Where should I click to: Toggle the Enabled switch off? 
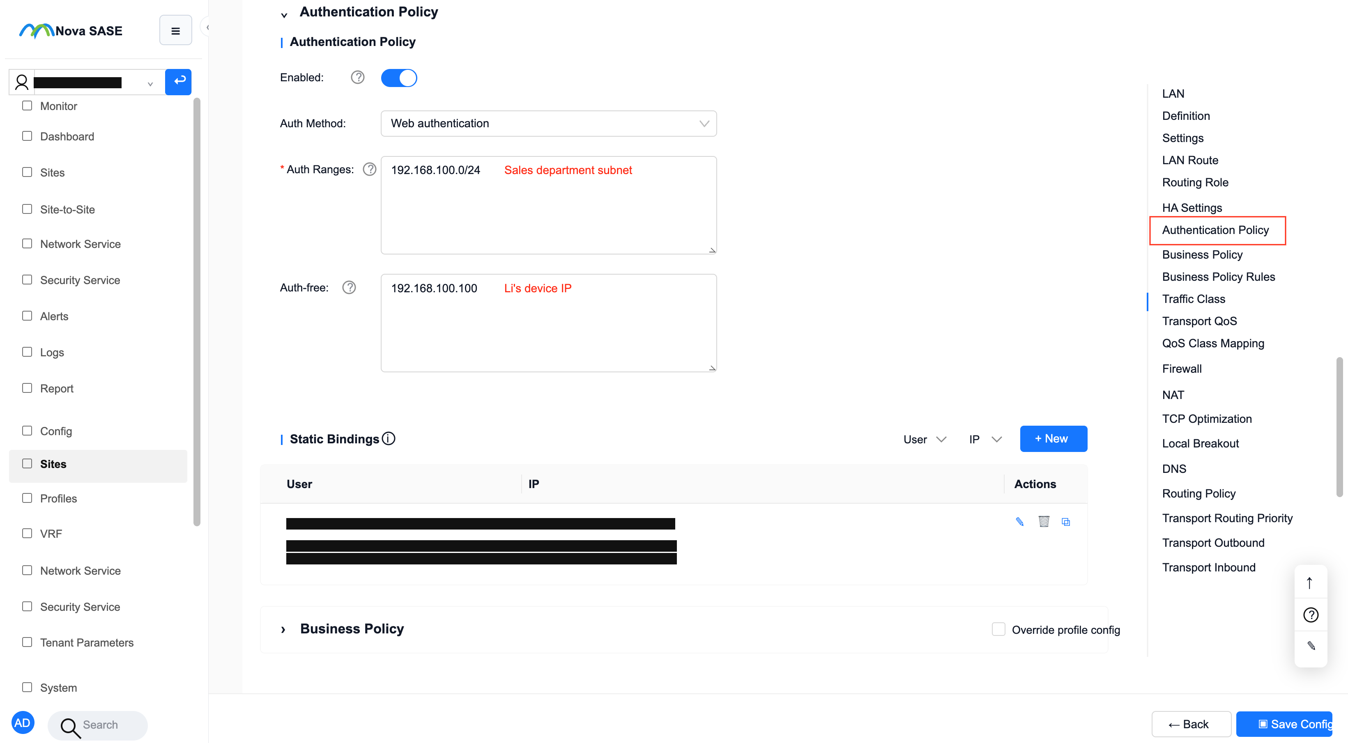399,78
